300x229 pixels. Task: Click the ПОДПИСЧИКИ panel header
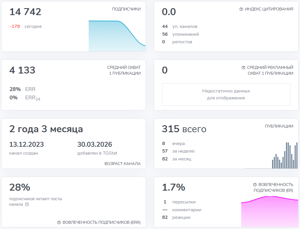tap(126, 9)
